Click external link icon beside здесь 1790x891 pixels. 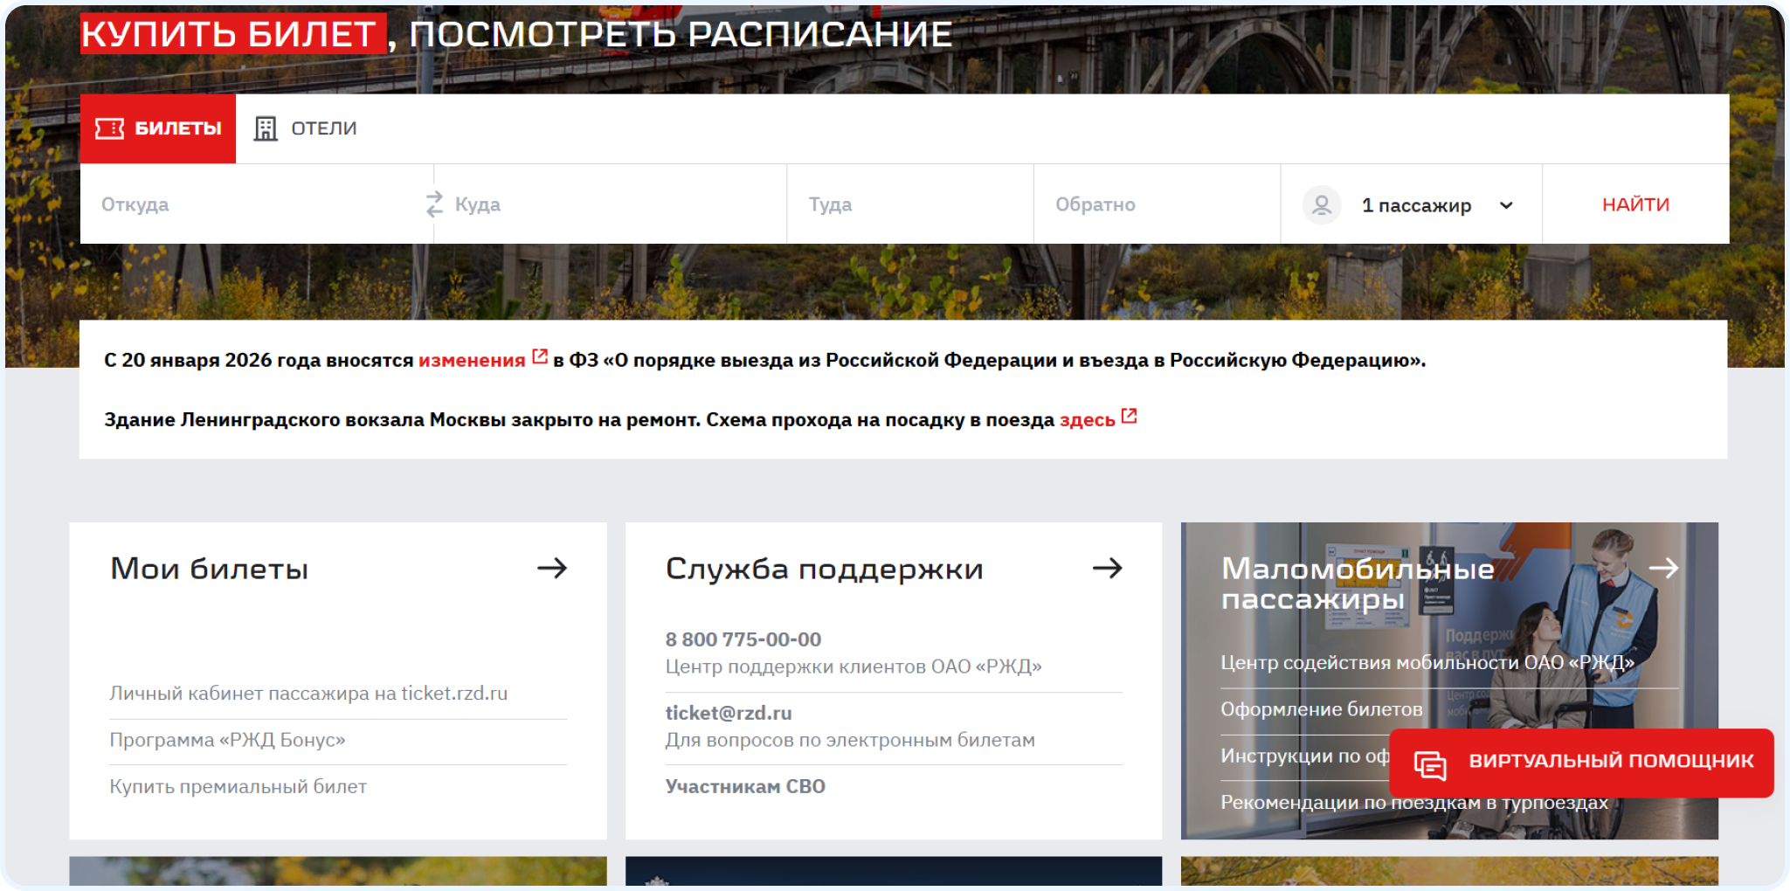click(1129, 416)
